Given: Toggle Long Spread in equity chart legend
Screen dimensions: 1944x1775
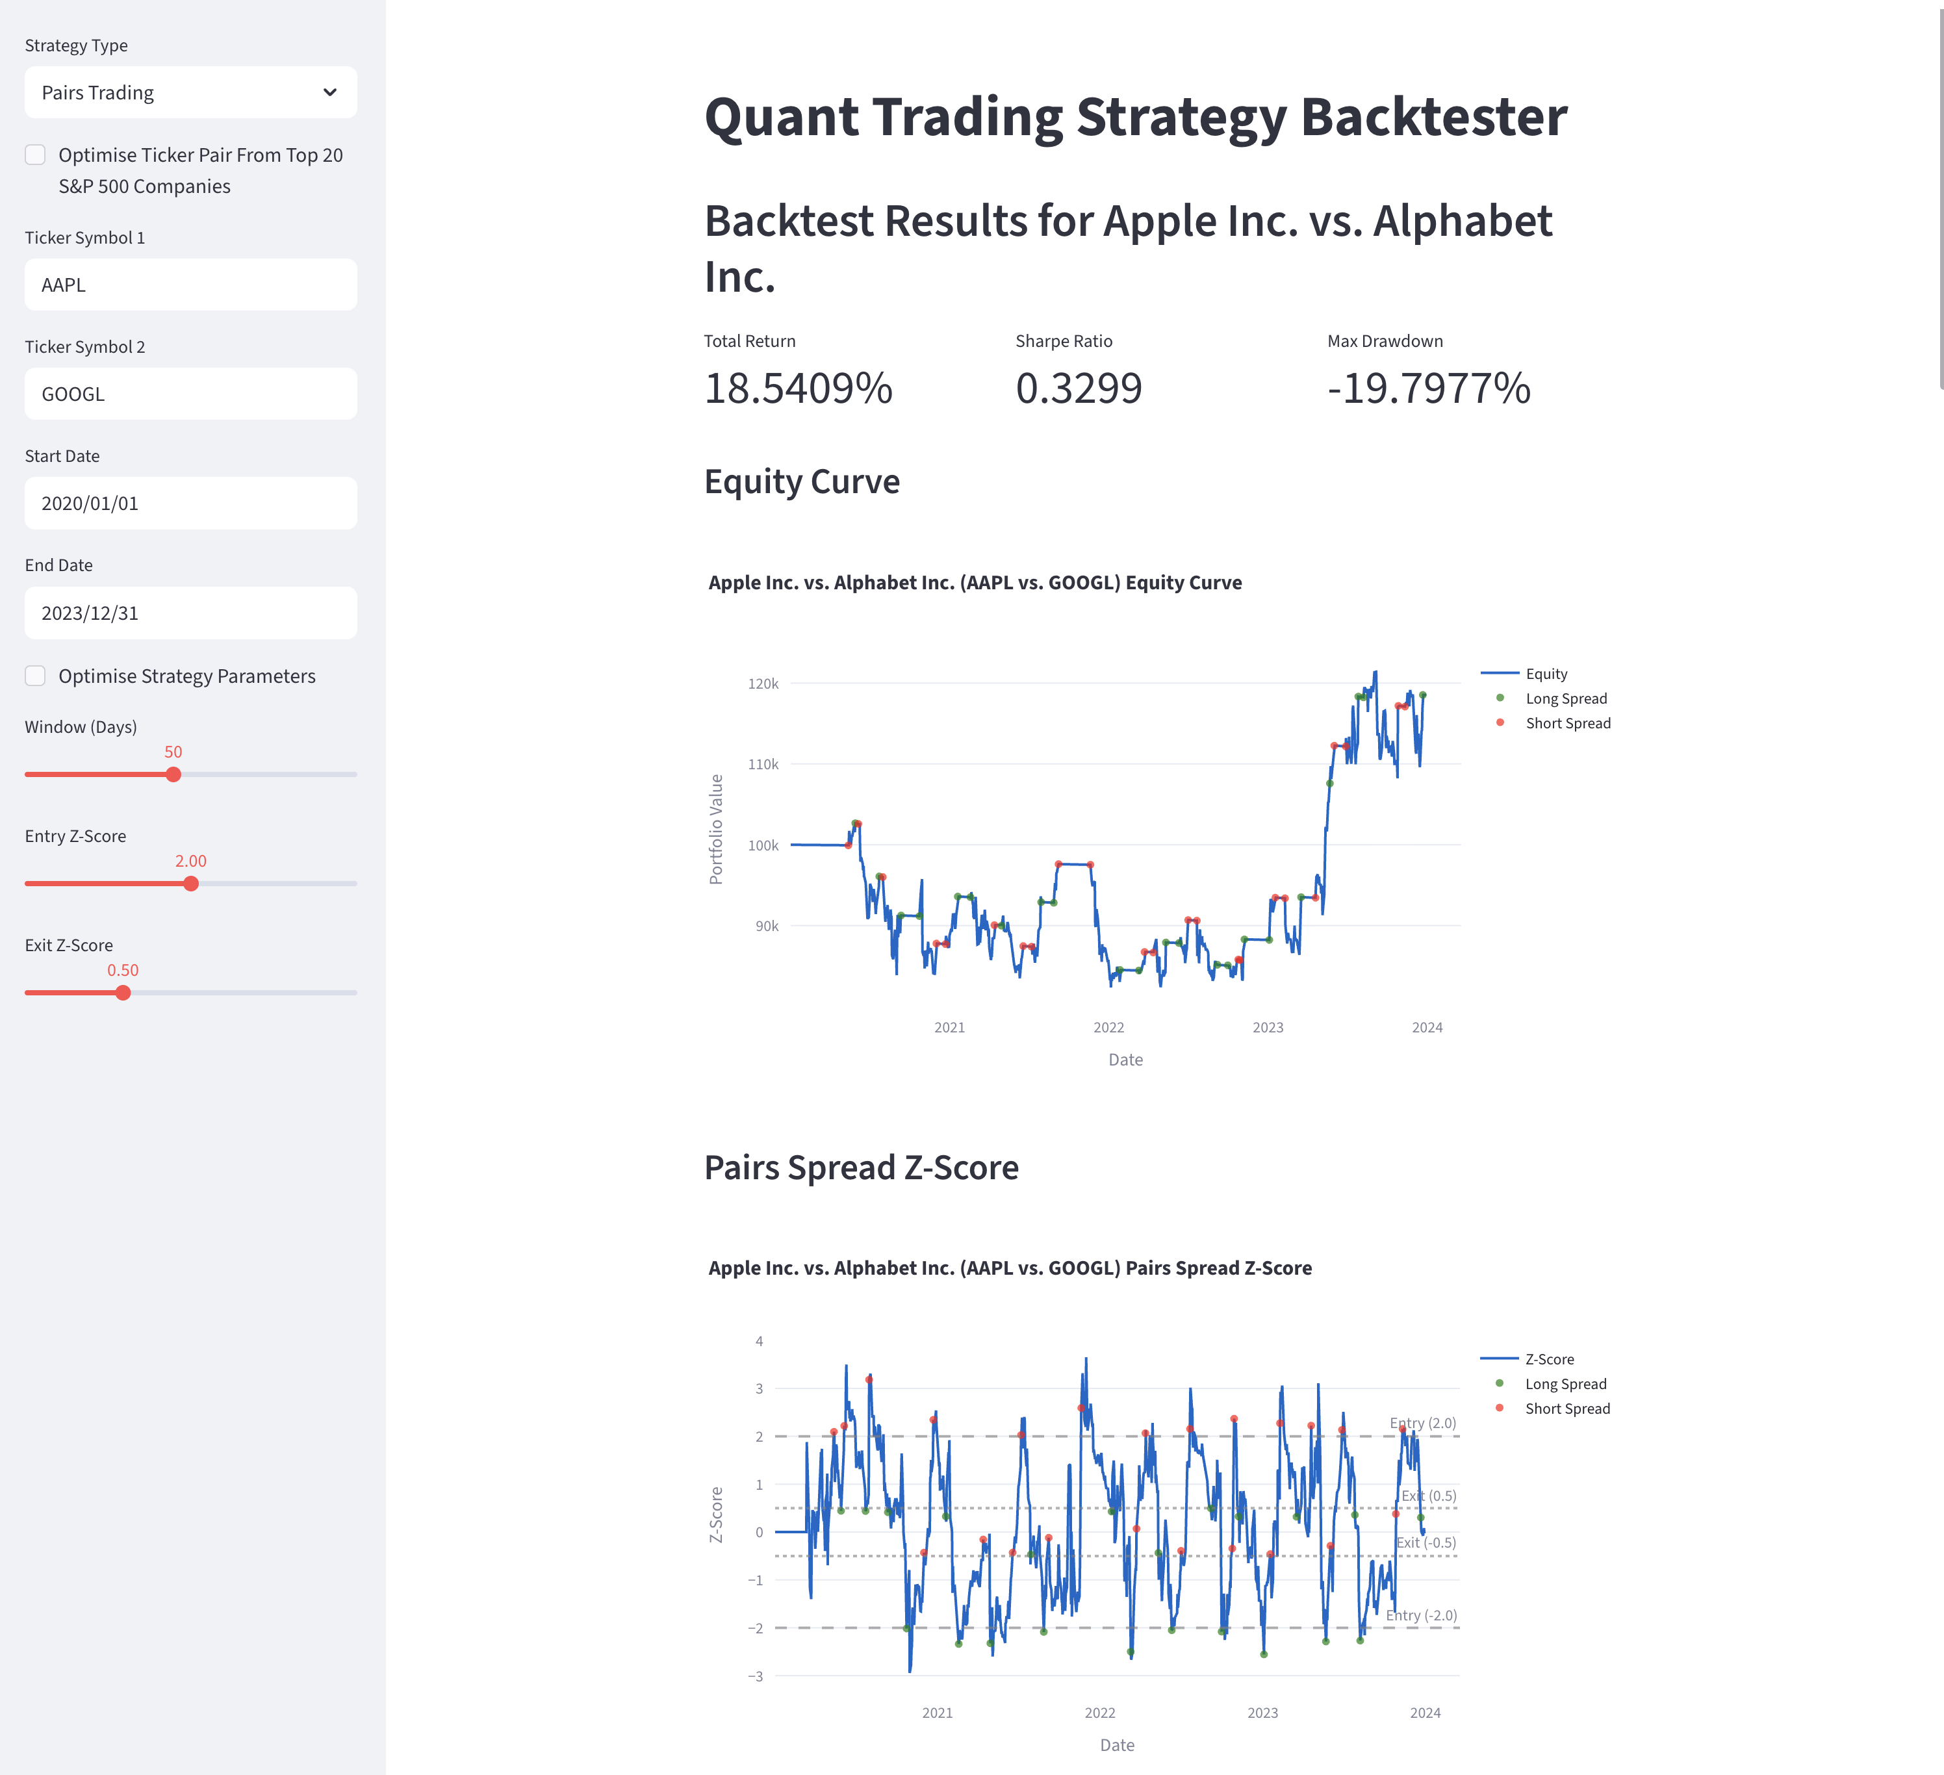Looking at the screenshot, I should (1565, 698).
